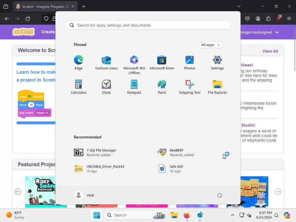Click the Windows Start button
This screenshot has height=222, width=296.
click(x=97, y=215)
